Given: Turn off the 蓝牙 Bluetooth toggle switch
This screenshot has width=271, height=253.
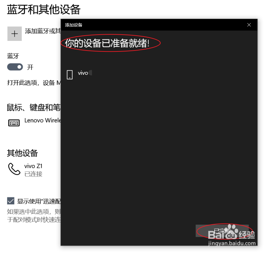Looking at the screenshot, I should click(x=15, y=67).
